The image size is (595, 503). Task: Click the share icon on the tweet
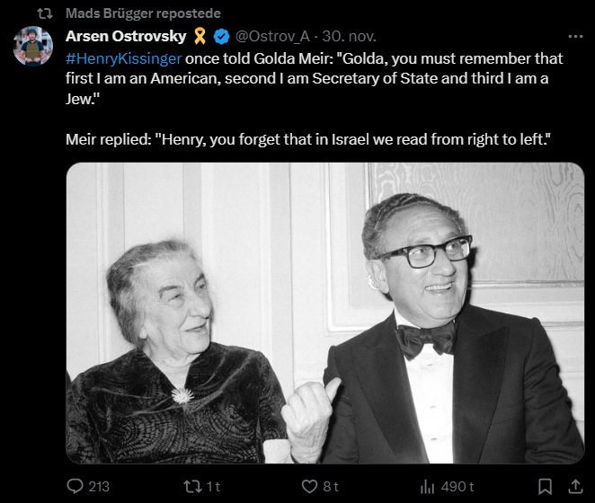574,486
